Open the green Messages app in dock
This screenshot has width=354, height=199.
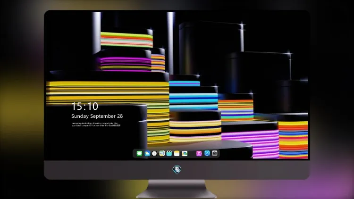tap(139, 153)
